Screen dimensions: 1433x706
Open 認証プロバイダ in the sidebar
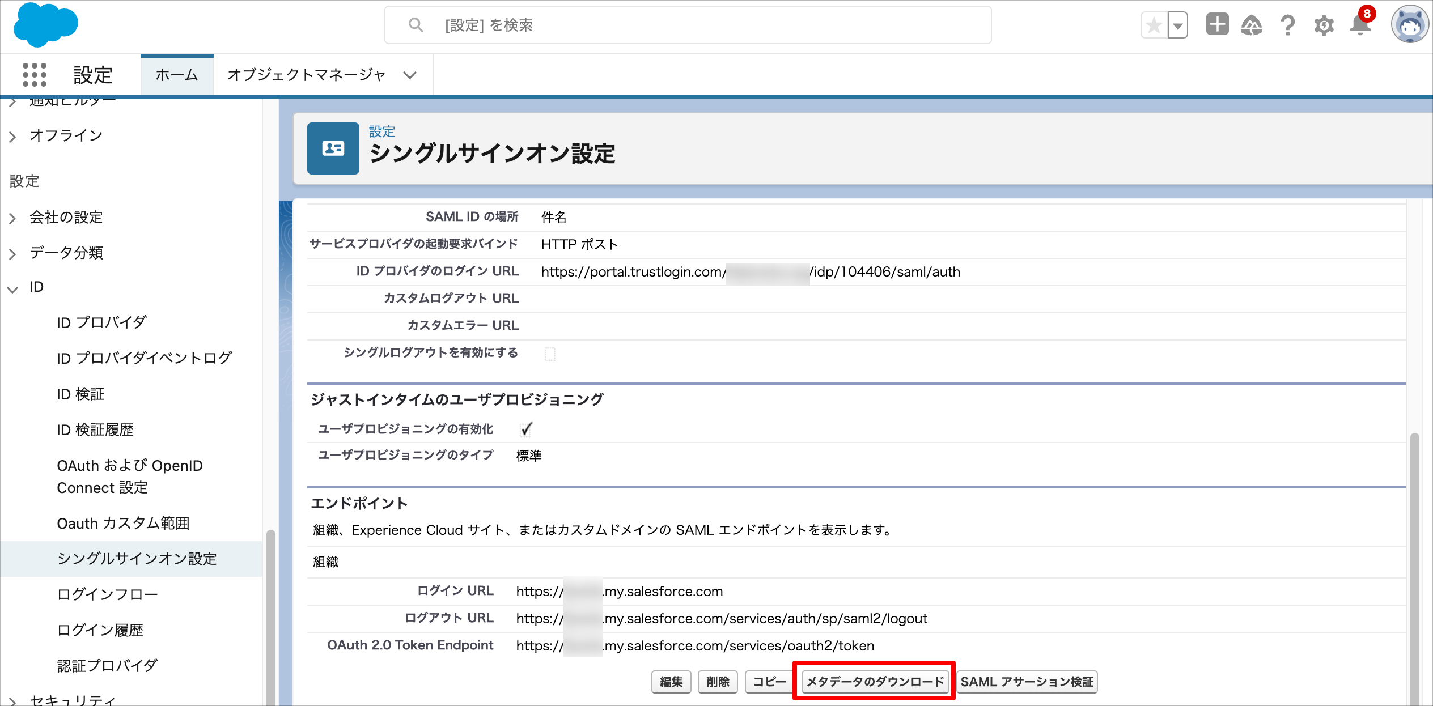point(107,666)
